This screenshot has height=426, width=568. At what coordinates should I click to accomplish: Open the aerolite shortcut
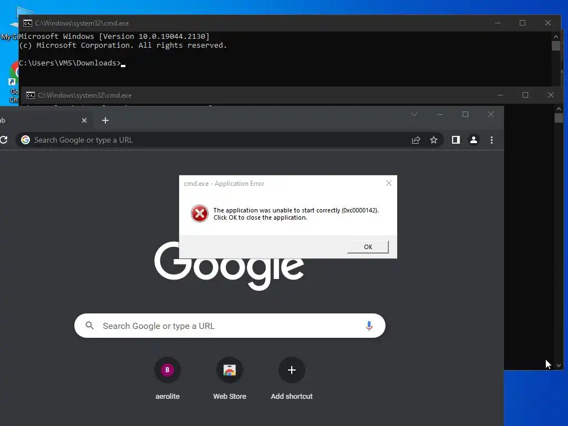168,378
